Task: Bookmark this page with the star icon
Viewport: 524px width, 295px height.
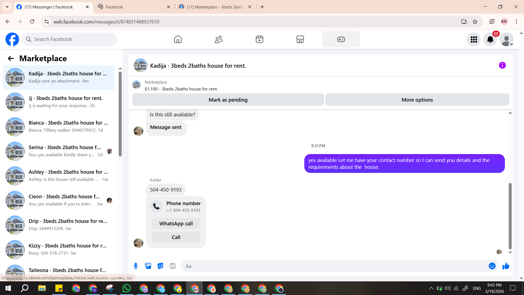Action: coord(475,22)
